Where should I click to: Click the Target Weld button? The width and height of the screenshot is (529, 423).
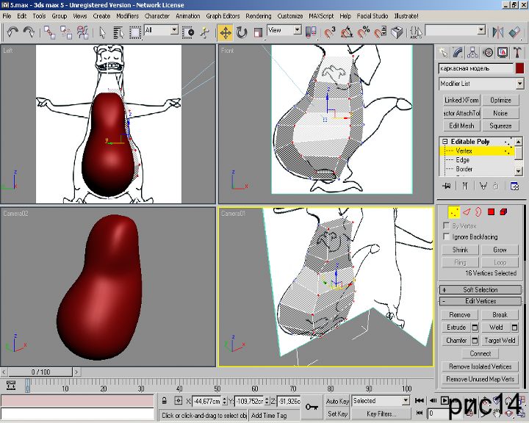coord(500,340)
